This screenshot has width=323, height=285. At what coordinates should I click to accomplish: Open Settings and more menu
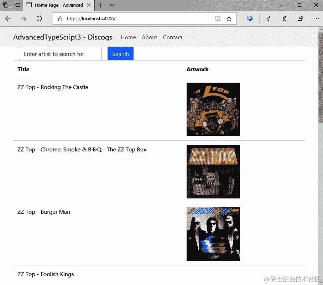(x=316, y=19)
